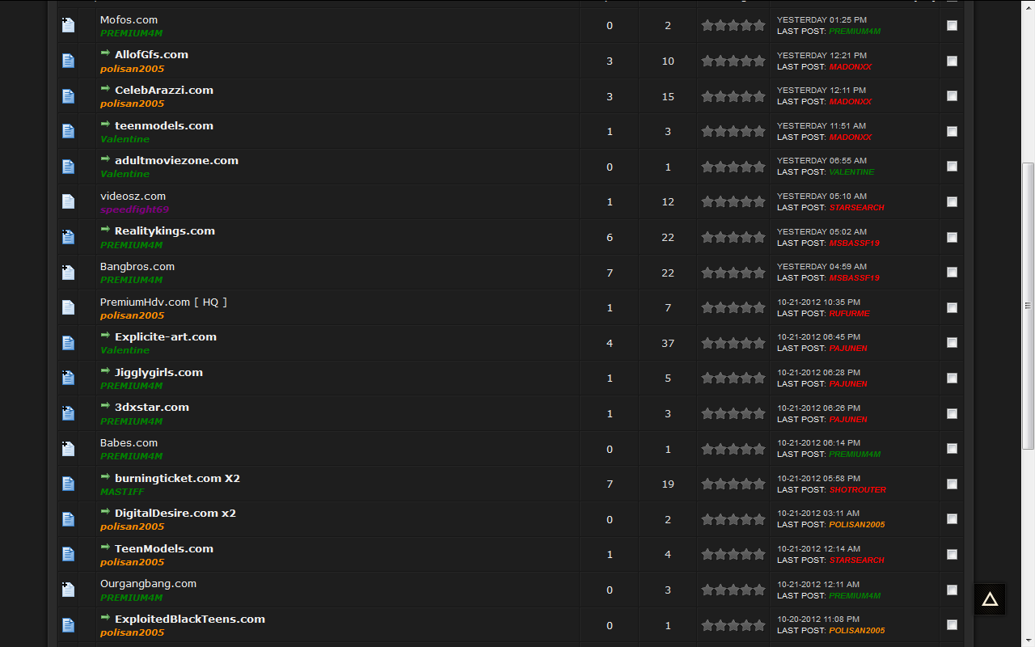Screen dimensions: 1035x647
Task: Open author MASTIFF's profile under burningticket.com
Action: (x=122, y=491)
